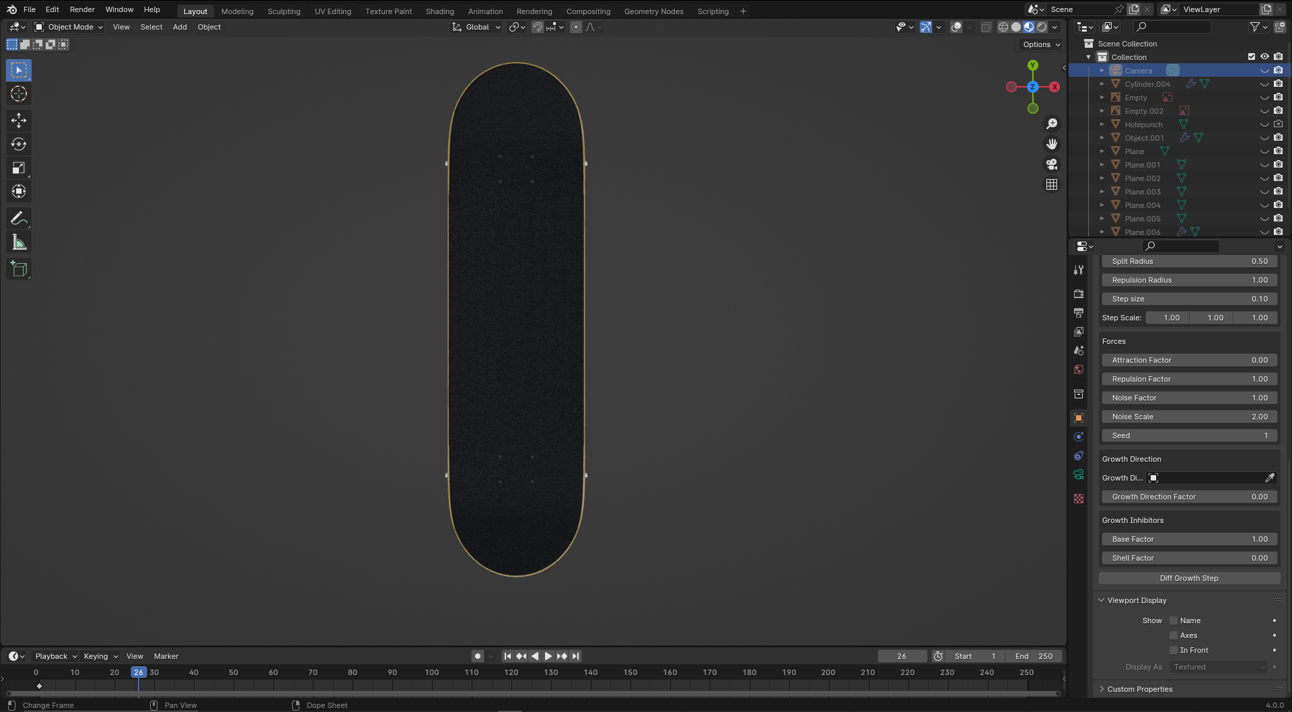Viewport: 1292px width, 712px height.
Task: Switch to the Shading workspace tab
Action: [439, 11]
